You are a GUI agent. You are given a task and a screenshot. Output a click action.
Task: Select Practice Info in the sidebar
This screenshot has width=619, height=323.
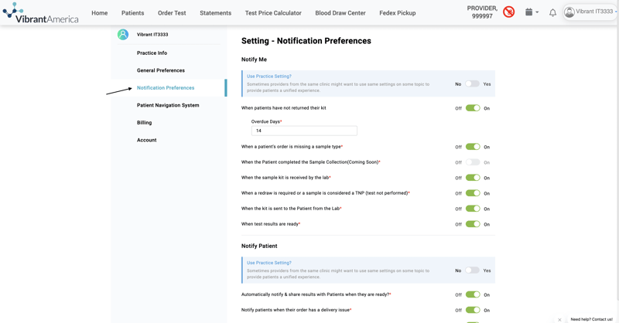(x=152, y=53)
